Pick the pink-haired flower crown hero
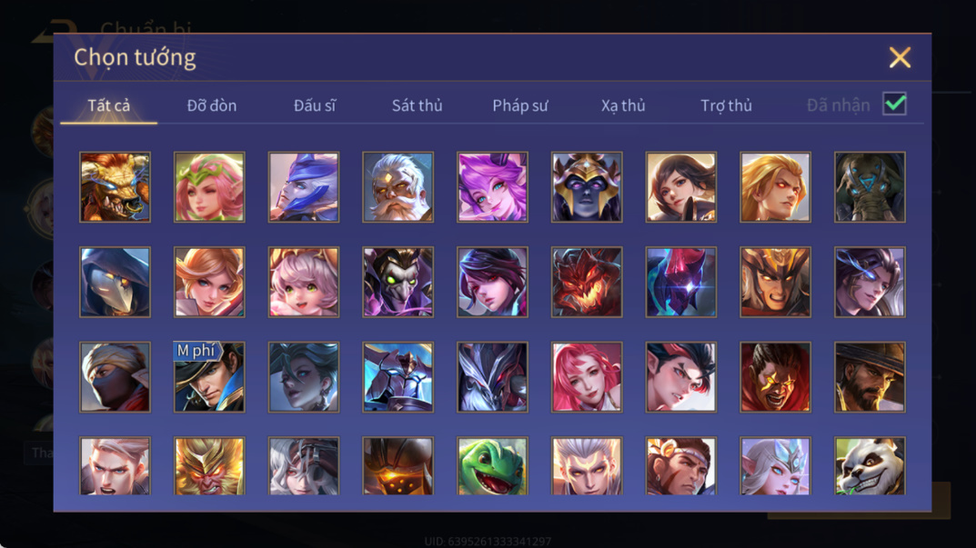The height and width of the screenshot is (548, 976). [x=209, y=187]
